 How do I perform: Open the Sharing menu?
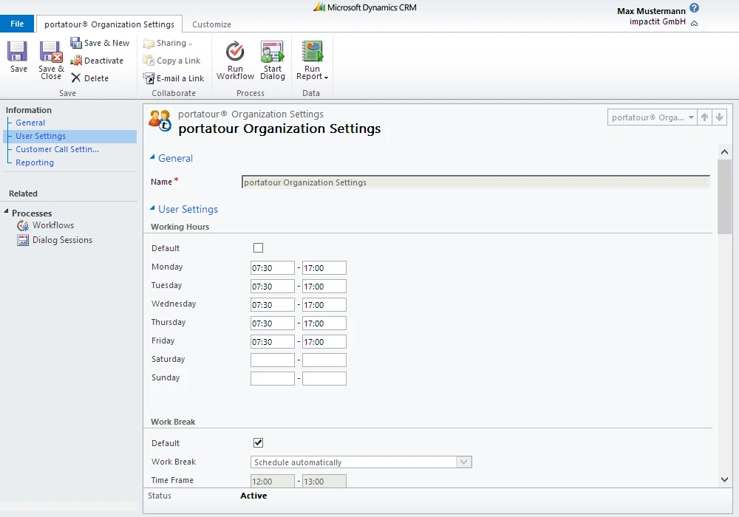coord(168,44)
